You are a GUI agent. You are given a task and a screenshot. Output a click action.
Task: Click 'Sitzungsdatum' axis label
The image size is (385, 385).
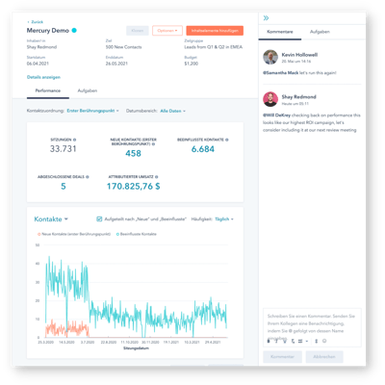[136, 348]
